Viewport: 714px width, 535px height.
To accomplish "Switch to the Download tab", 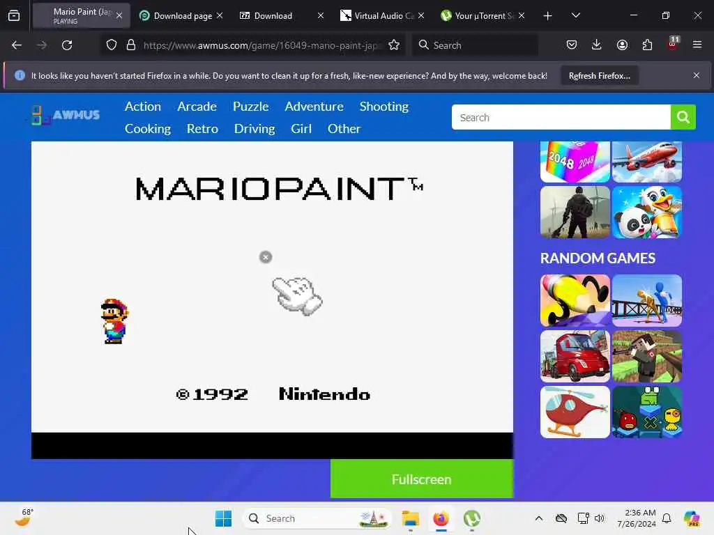I will [282, 15].
